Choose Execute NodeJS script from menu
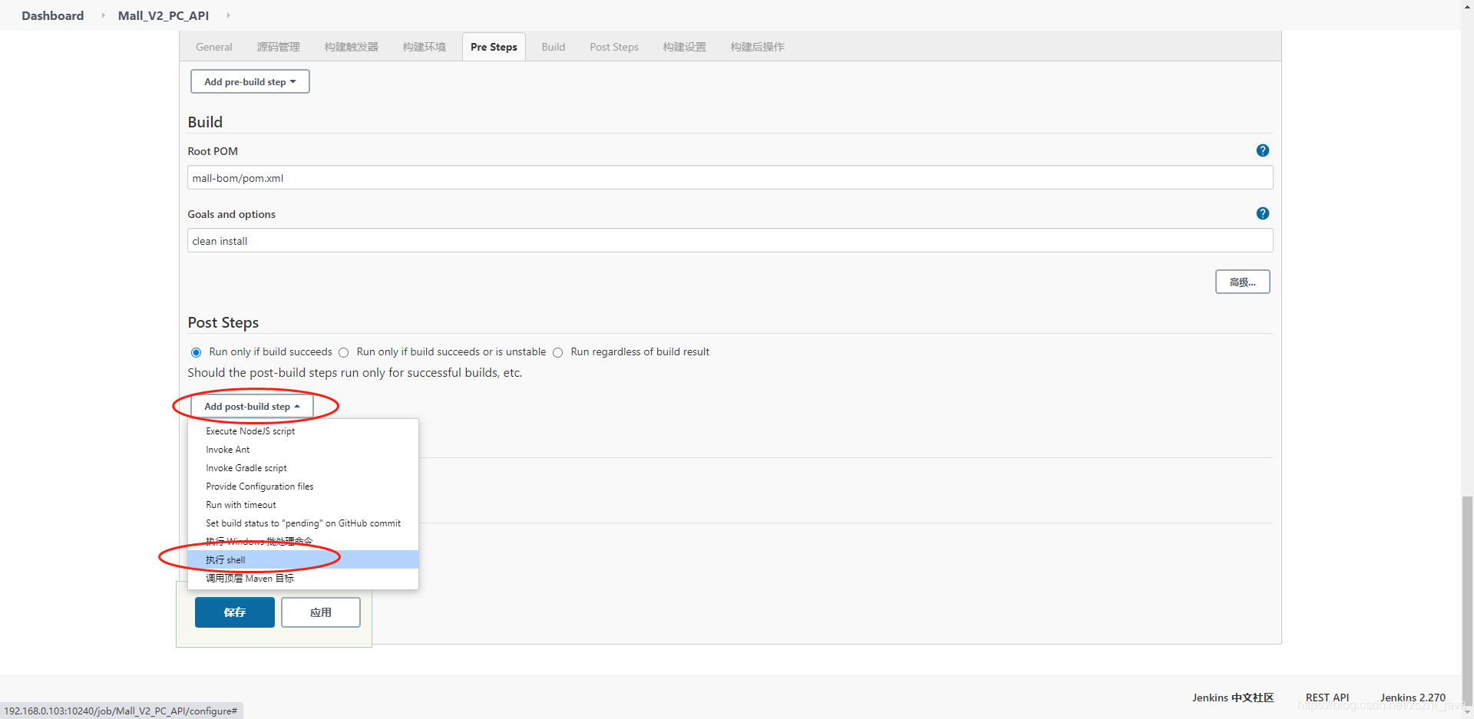The height and width of the screenshot is (719, 1474). [x=303, y=431]
